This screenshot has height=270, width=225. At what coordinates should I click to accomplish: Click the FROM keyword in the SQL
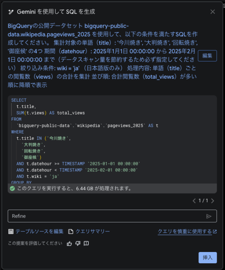coord(16,119)
